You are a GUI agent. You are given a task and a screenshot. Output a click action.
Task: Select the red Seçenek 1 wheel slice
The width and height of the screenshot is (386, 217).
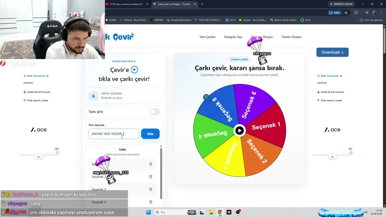[x=266, y=126]
